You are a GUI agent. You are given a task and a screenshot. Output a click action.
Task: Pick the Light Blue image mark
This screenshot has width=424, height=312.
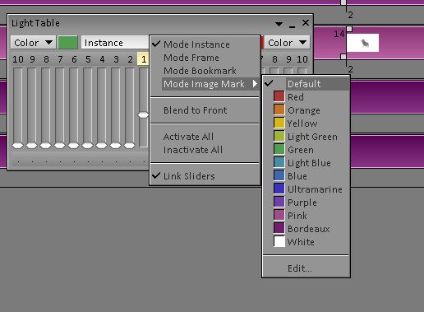(x=306, y=163)
